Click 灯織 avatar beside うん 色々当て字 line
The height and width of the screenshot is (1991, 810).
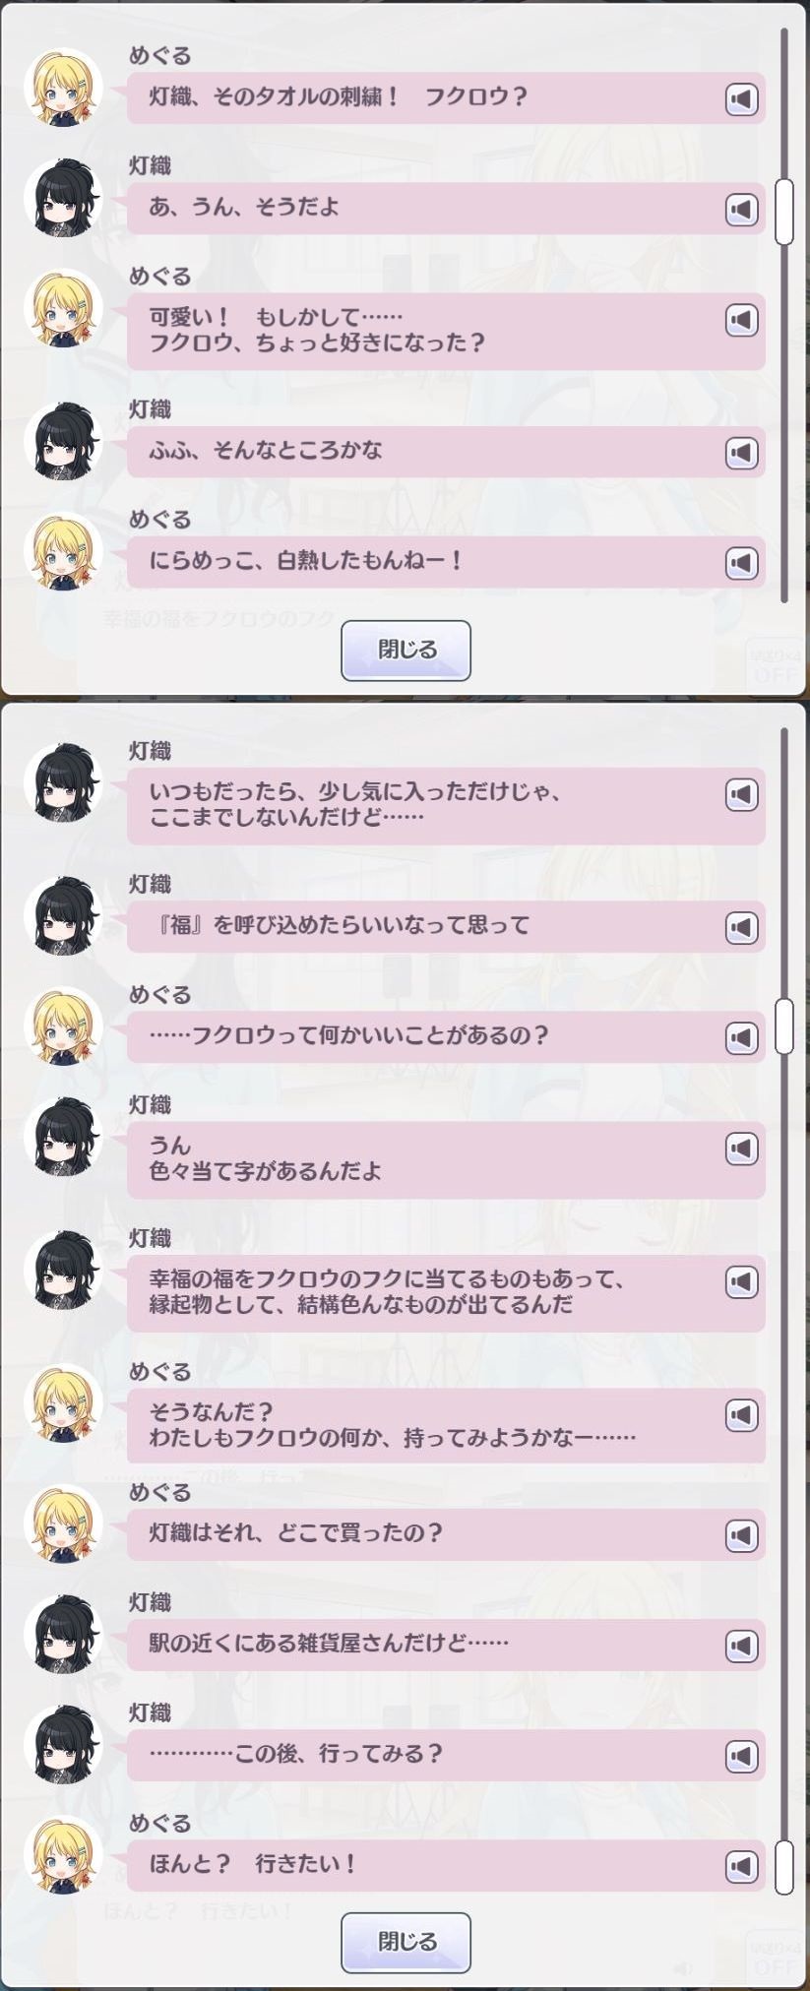pos(64,1137)
